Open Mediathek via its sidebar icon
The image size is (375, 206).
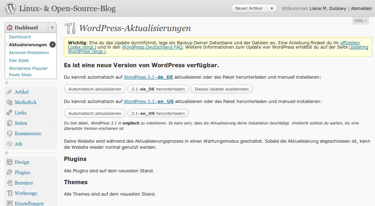click(8, 102)
